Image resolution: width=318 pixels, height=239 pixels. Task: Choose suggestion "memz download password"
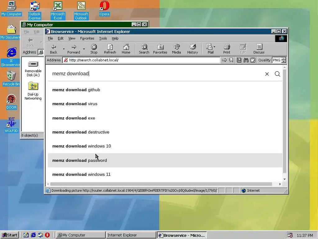click(x=165, y=160)
